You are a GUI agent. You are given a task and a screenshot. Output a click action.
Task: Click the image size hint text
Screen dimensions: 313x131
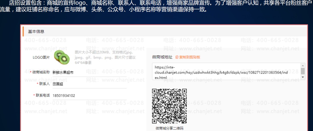coord(105,57)
